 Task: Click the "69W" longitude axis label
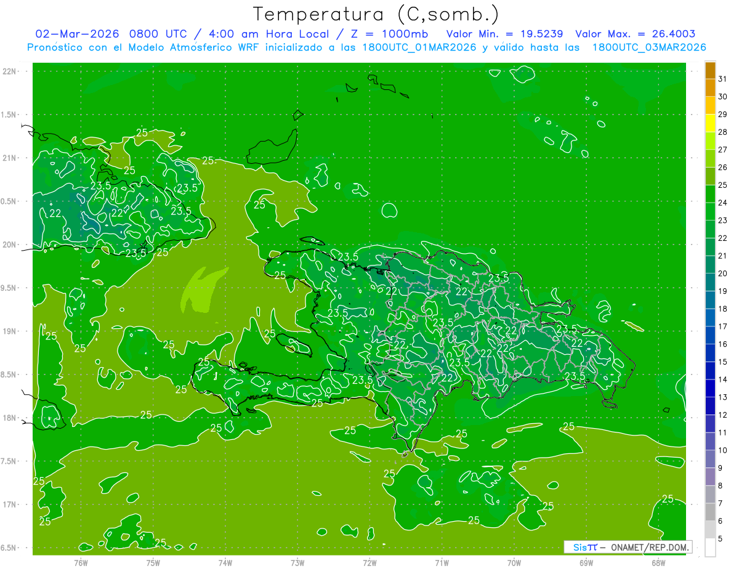[586, 562]
